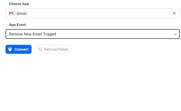This screenshot has width=181, height=111.
Task: Click empty area inside Choose App box
Action: pyautogui.click(x=99, y=13)
